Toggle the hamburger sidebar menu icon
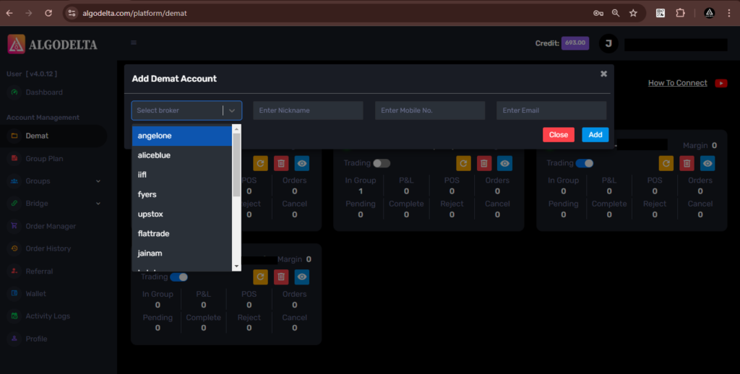This screenshot has height=374, width=740. pos(134,43)
